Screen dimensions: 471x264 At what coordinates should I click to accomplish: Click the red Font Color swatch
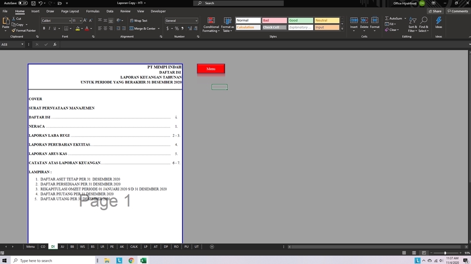(87, 29)
